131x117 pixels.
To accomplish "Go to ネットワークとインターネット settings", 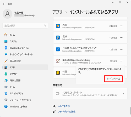I will tap(25, 54).
